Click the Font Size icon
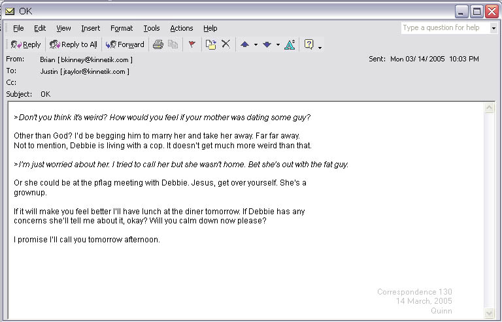This screenshot has width=502, height=322. tap(290, 44)
